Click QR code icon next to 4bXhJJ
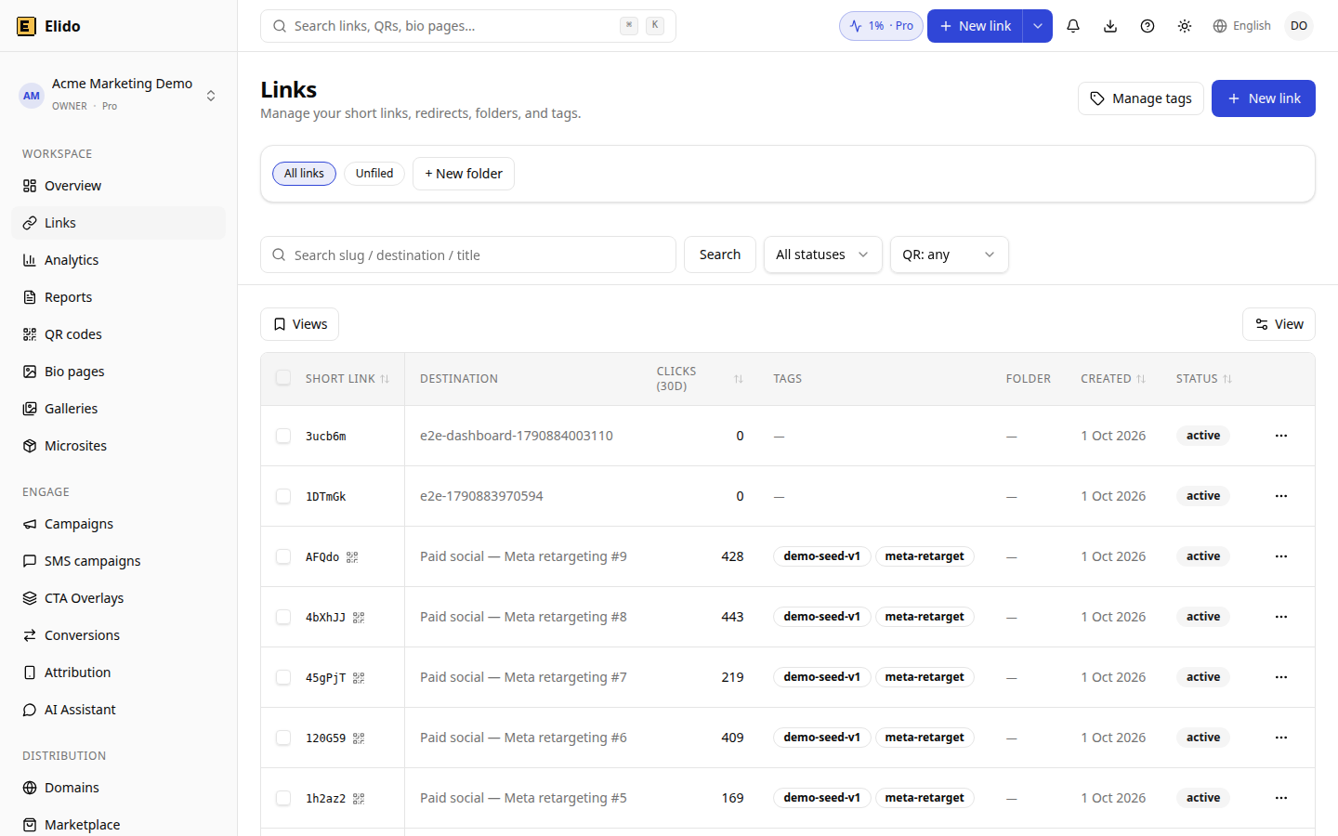1338x836 pixels. click(359, 618)
